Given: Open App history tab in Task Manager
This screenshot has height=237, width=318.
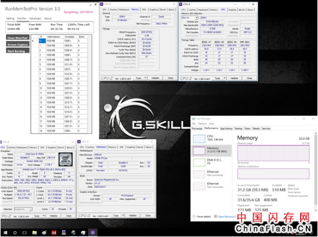Looking at the screenshot, I should 226,129.
